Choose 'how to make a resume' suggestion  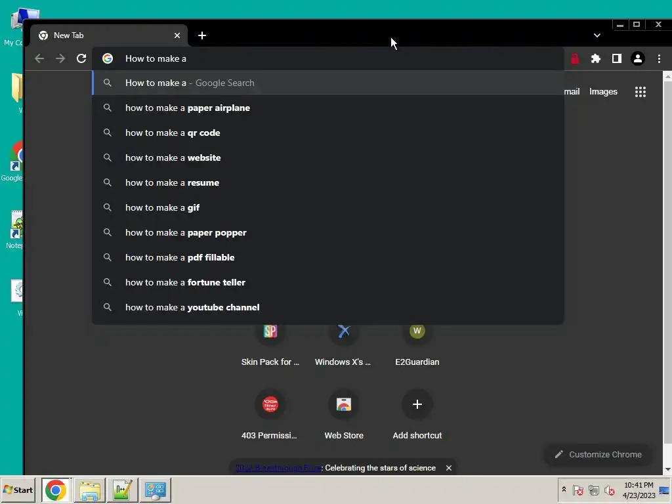click(328, 182)
